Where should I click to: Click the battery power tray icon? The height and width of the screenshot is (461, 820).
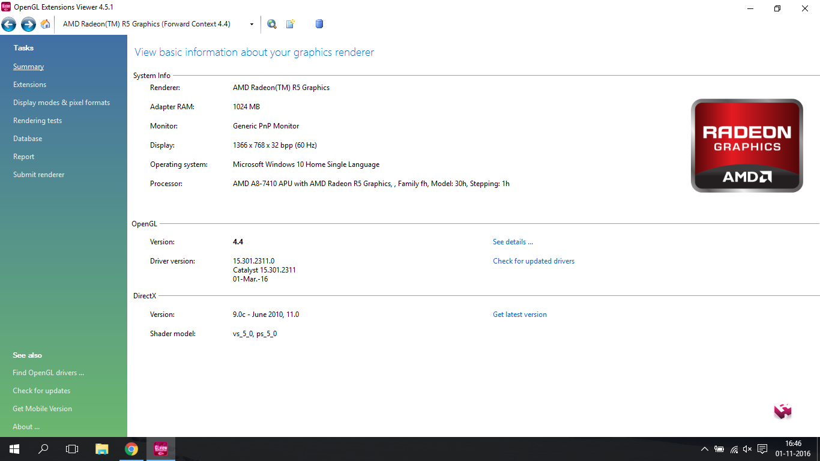point(719,449)
